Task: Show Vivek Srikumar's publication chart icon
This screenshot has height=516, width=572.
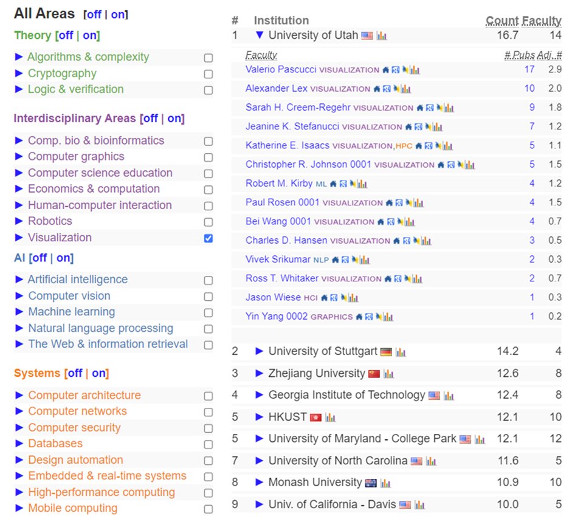Action: tap(365, 260)
